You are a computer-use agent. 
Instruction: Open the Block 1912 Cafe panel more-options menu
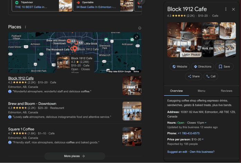tap(225, 9)
